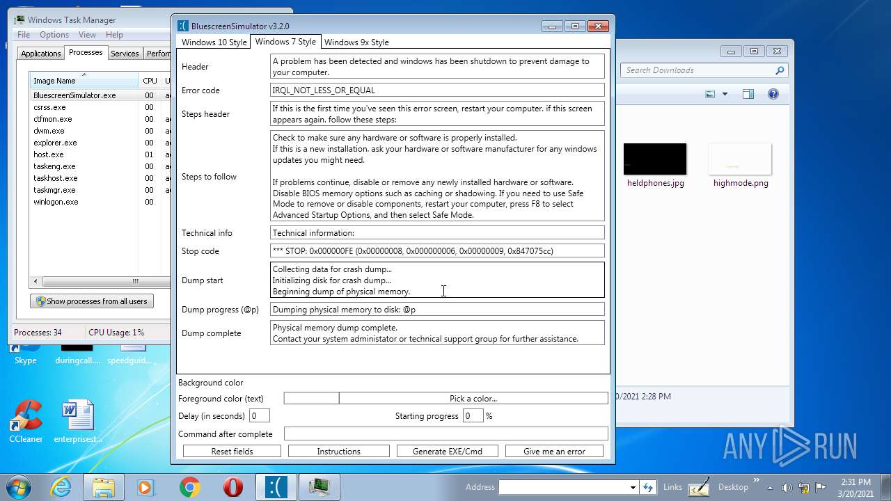Select winlogon.exe process row

[x=100, y=202]
